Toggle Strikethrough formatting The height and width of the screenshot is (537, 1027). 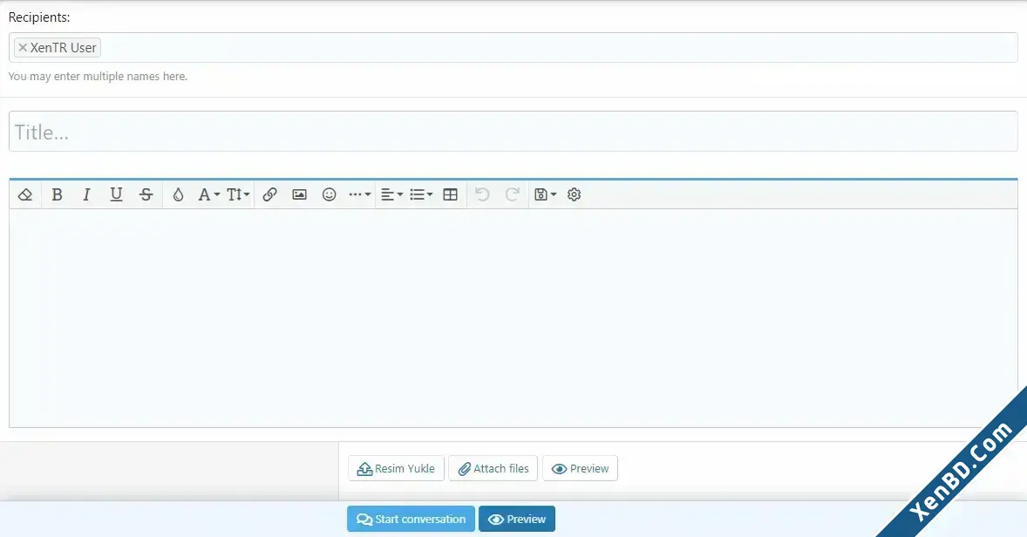146,194
